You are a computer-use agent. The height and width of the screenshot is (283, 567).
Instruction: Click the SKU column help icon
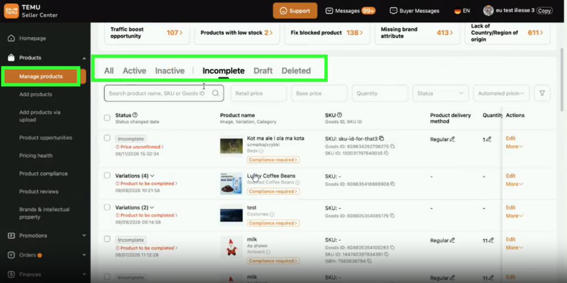coord(339,115)
